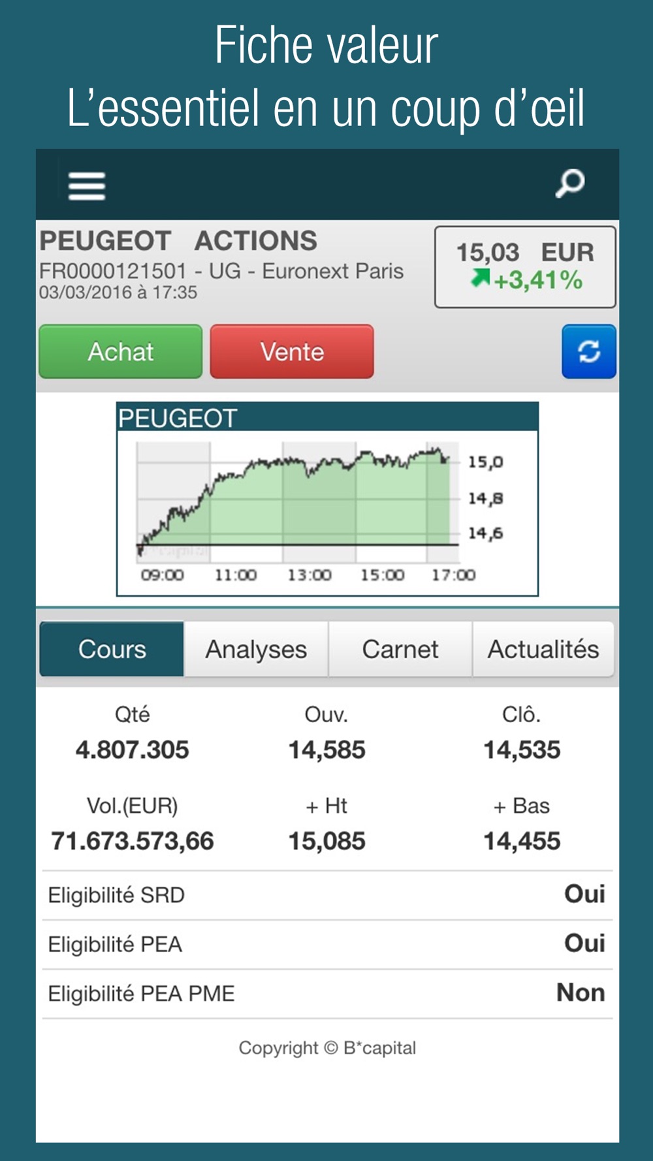Click the Clô. column label

[522, 715]
